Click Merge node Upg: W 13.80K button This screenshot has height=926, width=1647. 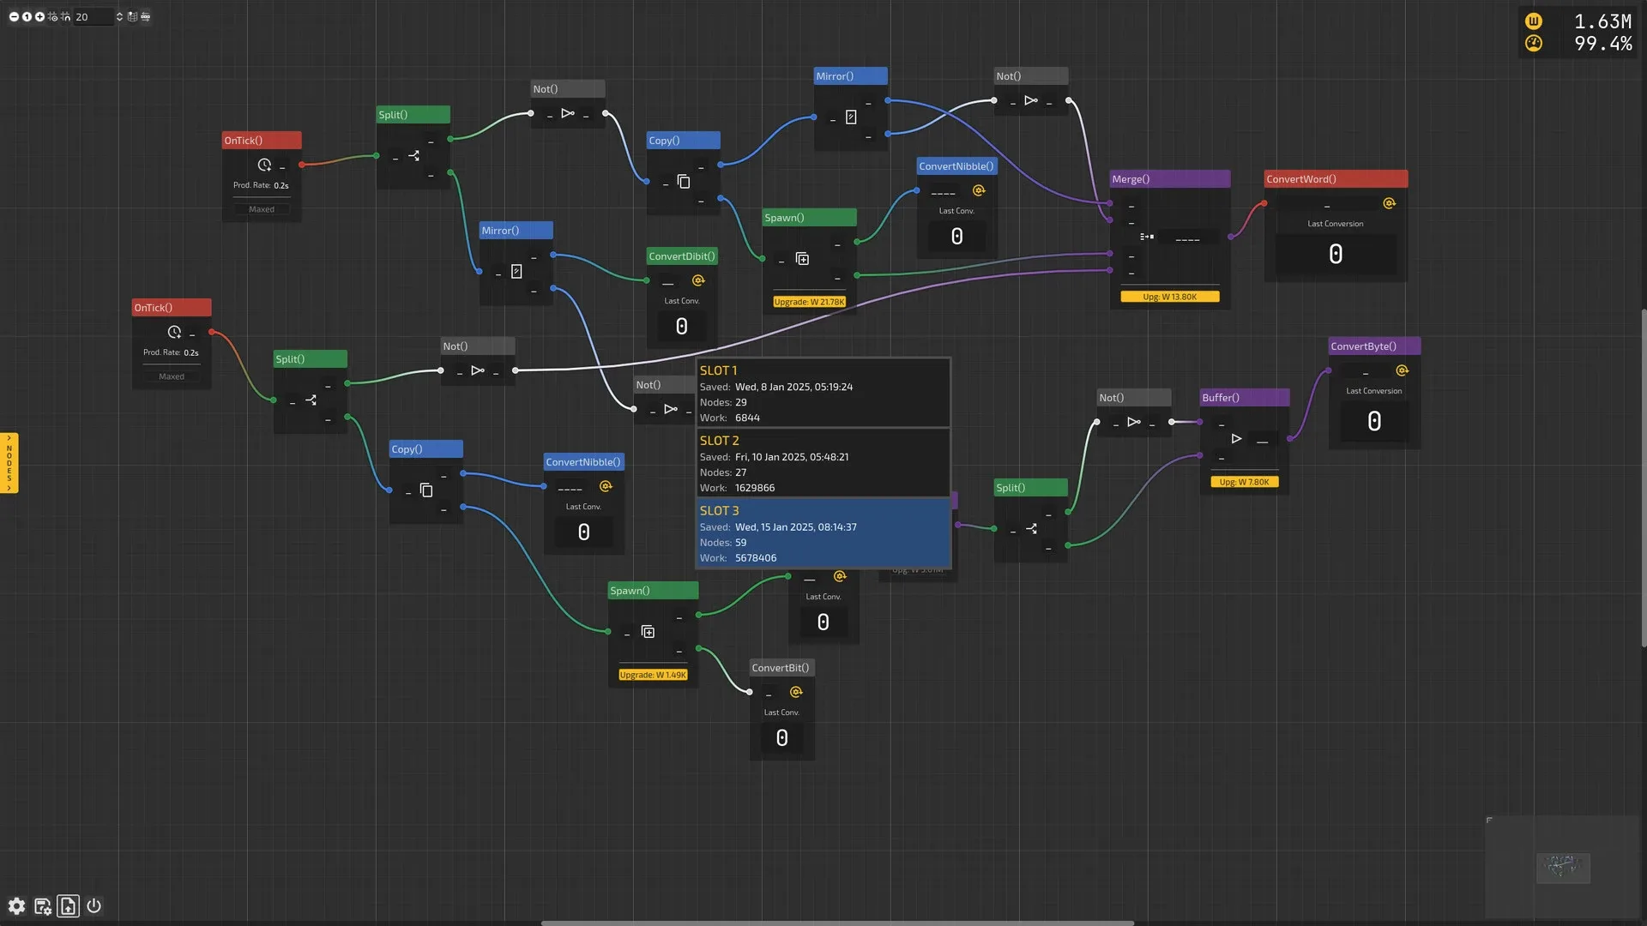tap(1169, 297)
